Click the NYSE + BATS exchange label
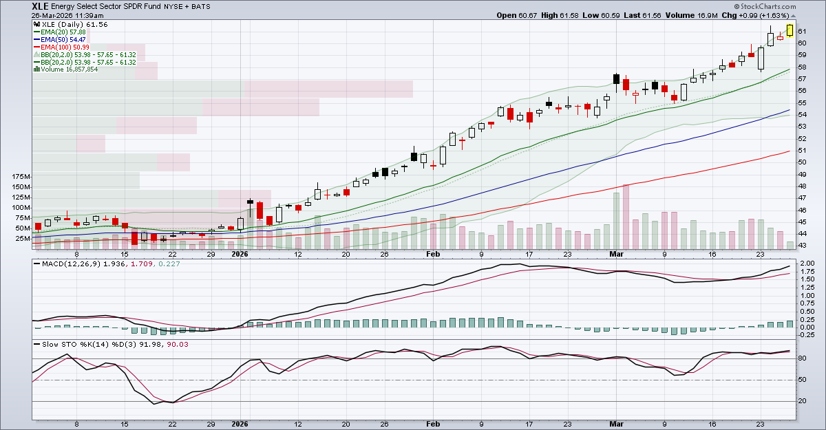The width and height of the screenshot is (826, 430). point(187,6)
